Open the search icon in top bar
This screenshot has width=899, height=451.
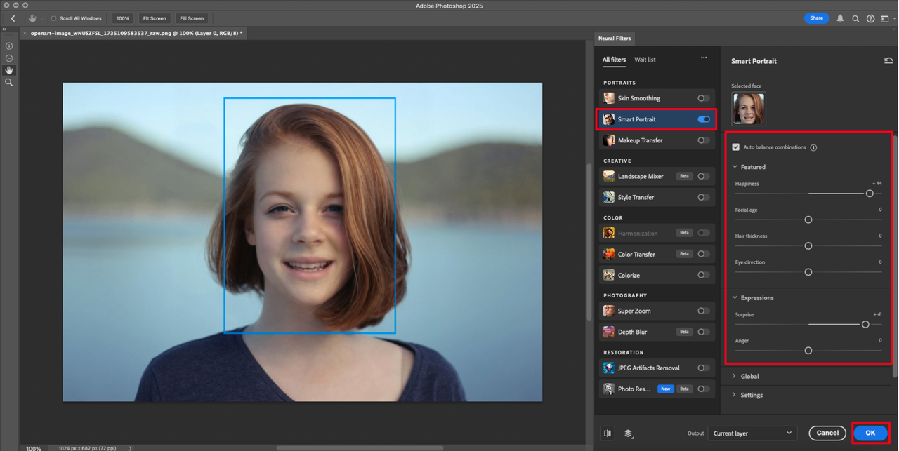pos(855,19)
